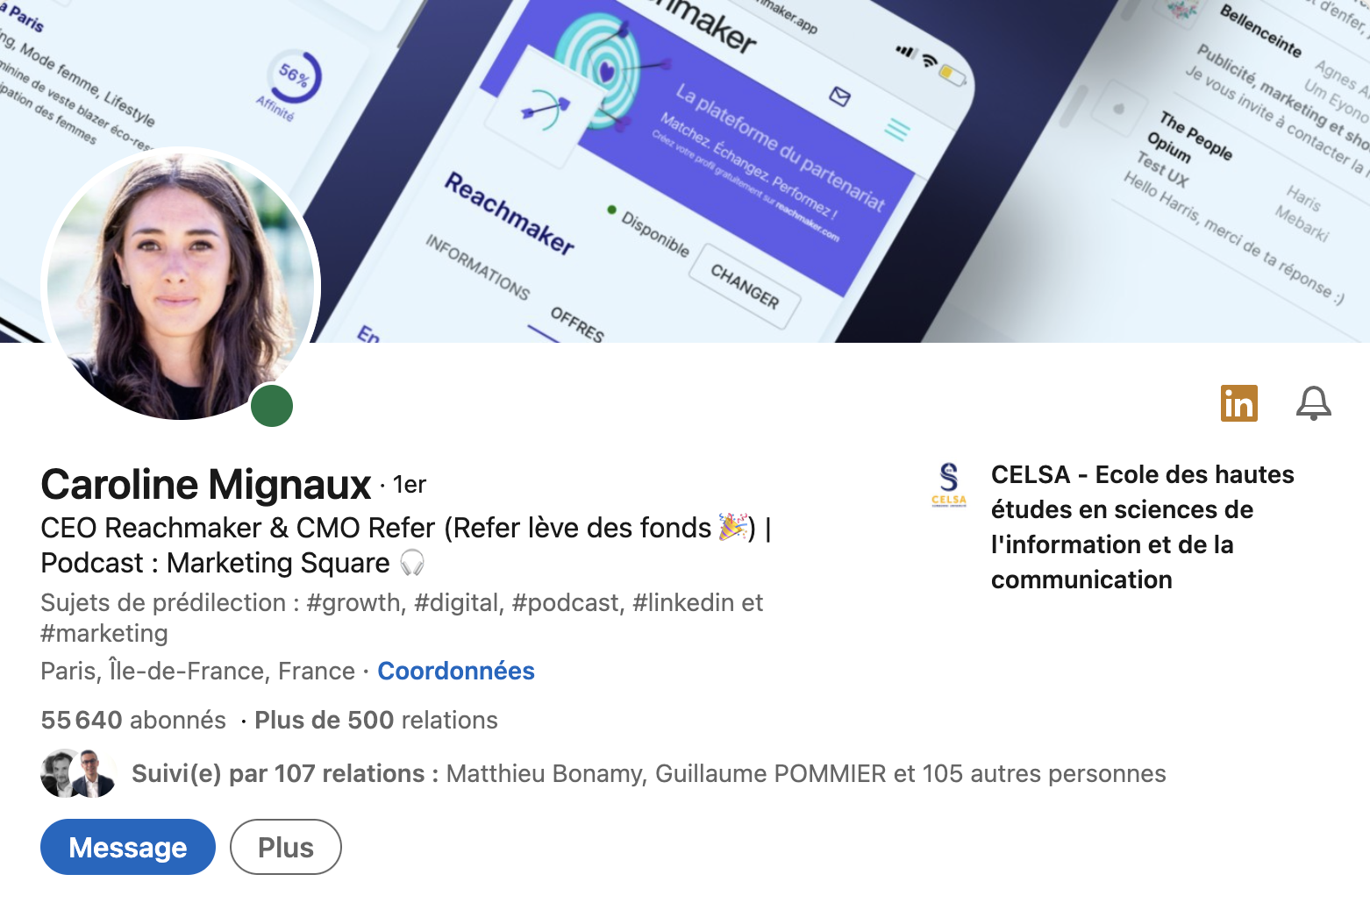Click the Caroline Mignaux name heading
The width and height of the screenshot is (1370, 910).
pyautogui.click(x=206, y=484)
